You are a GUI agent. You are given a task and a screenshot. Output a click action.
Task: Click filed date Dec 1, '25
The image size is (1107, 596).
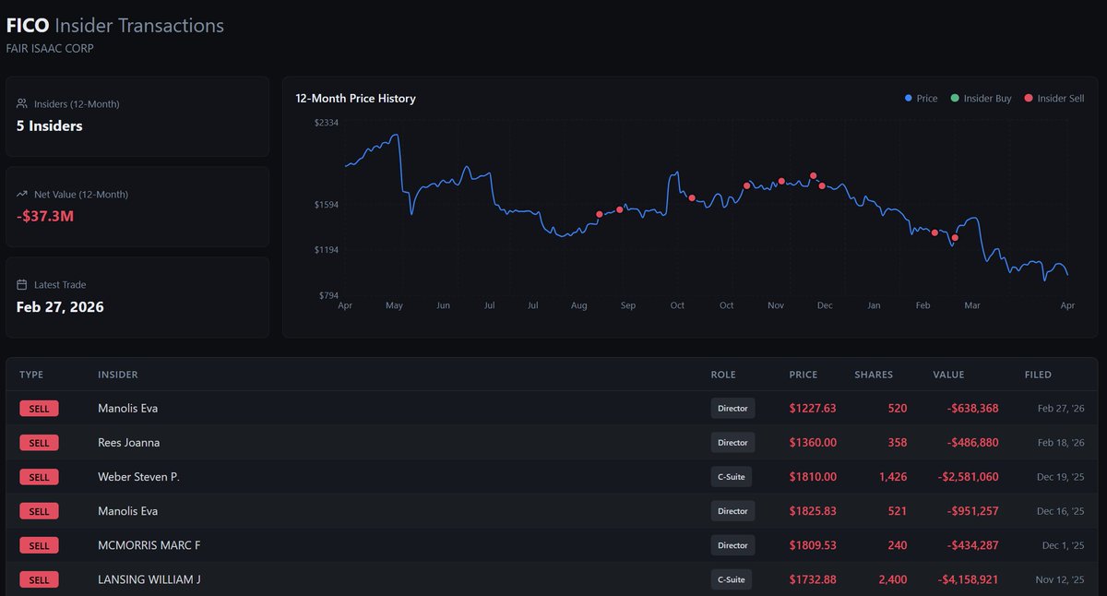click(x=1064, y=545)
